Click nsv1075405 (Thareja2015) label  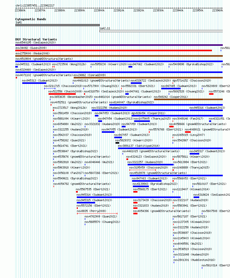click(152, 119)
